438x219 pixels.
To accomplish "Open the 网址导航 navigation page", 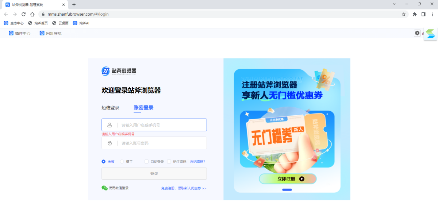I will (51, 33).
